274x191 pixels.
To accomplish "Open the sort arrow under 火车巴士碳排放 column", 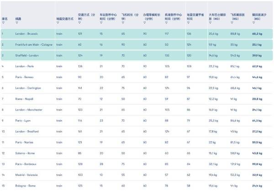I will click(210, 23).
